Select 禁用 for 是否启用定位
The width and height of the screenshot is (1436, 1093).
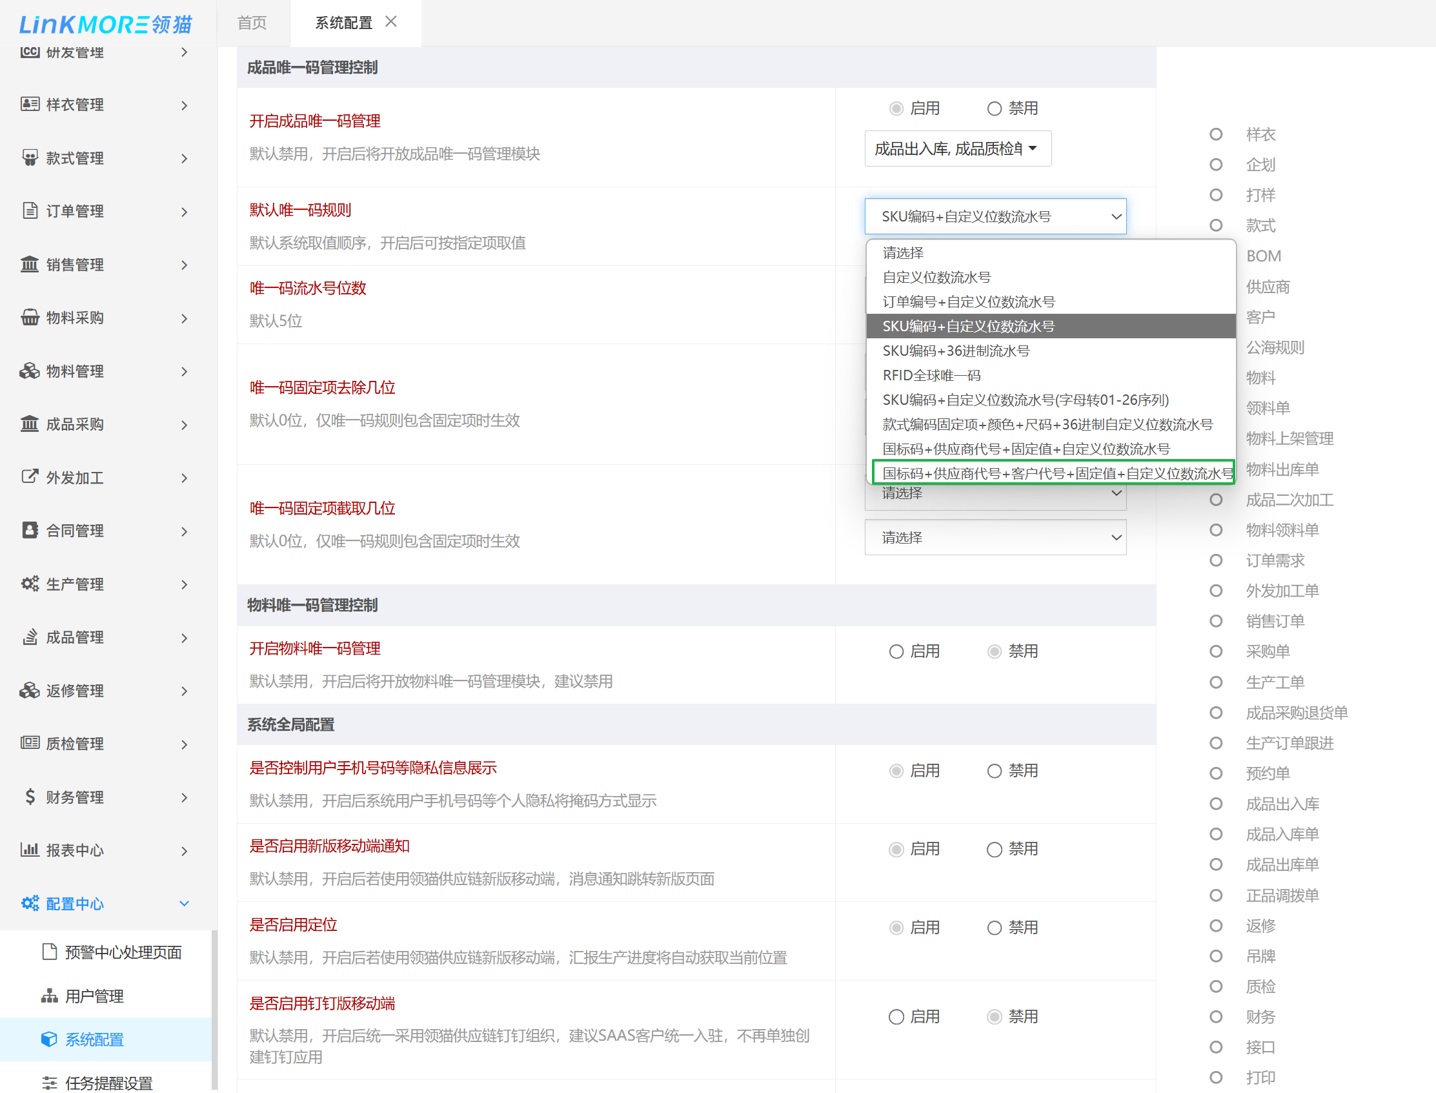coord(995,928)
